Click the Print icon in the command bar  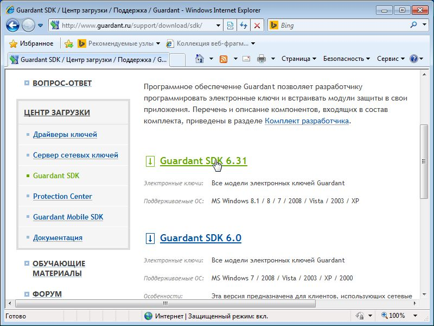click(261, 59)
